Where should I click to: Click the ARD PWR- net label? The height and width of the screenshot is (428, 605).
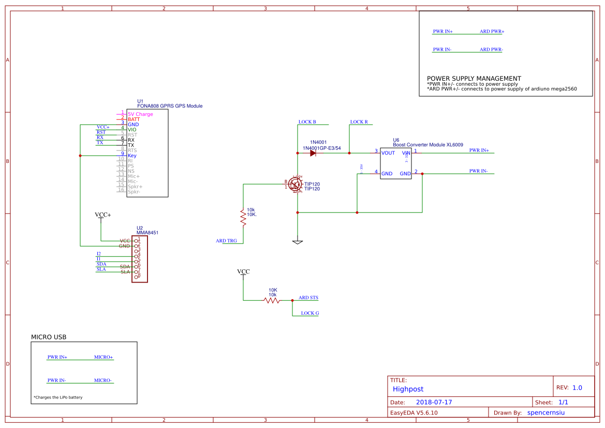492,50
